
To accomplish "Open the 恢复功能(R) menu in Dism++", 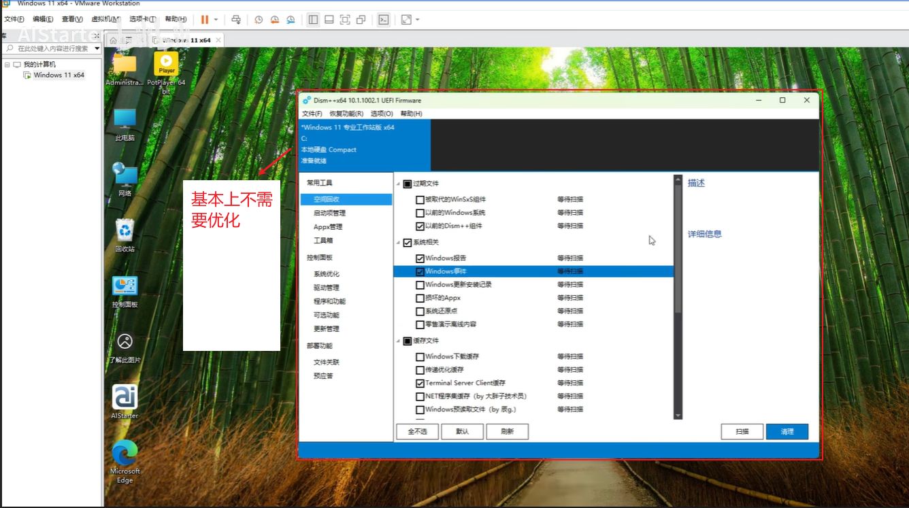I will point(346,114).
